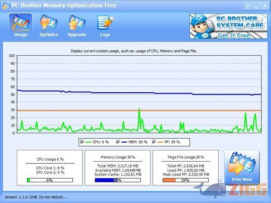
Task: Click 'System Cache: 1.102,61 MB' value
Action: pyautogui.click(x=118, y=175)
